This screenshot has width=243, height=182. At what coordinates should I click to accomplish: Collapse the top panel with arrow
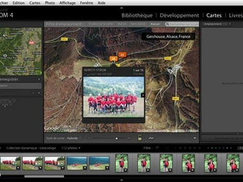(x=121, y=8)
